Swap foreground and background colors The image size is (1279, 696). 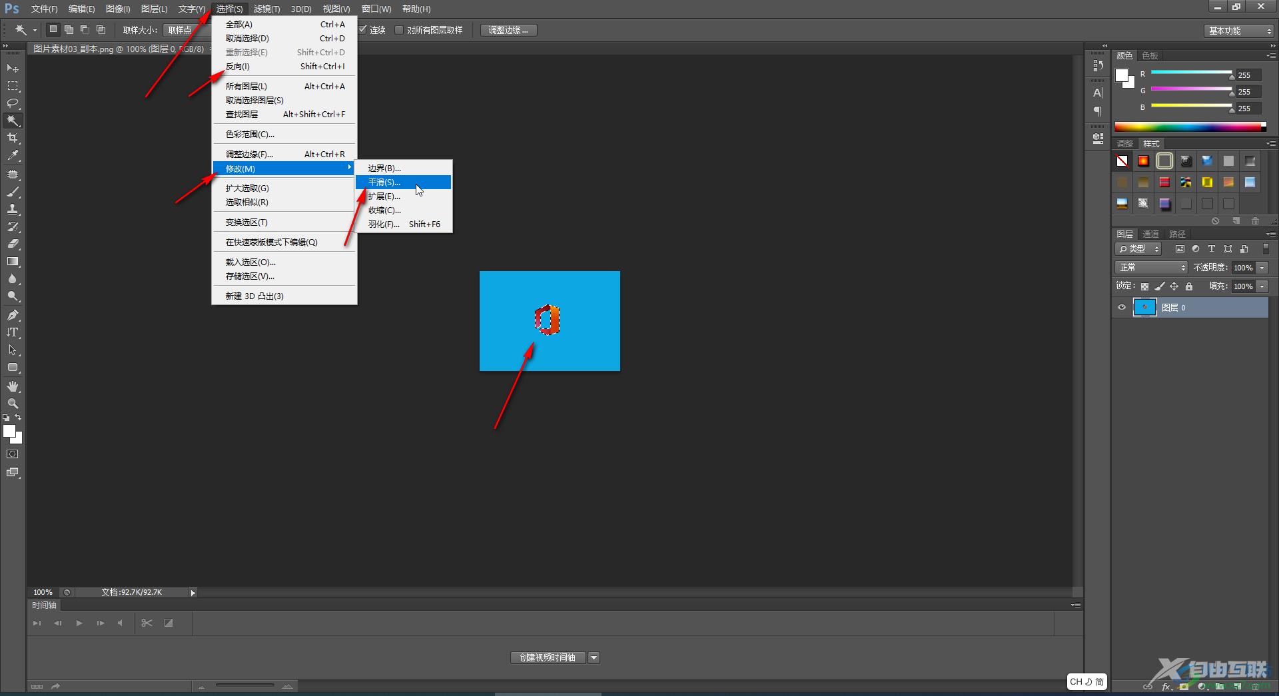[x=18, y=418]
